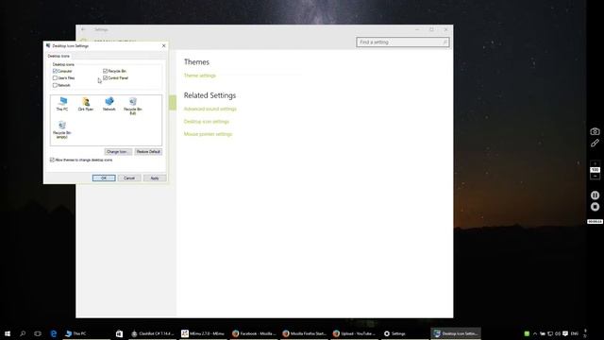
Task: Click the search magnifier in Settings search box
Action: click(x=445, y=42)
